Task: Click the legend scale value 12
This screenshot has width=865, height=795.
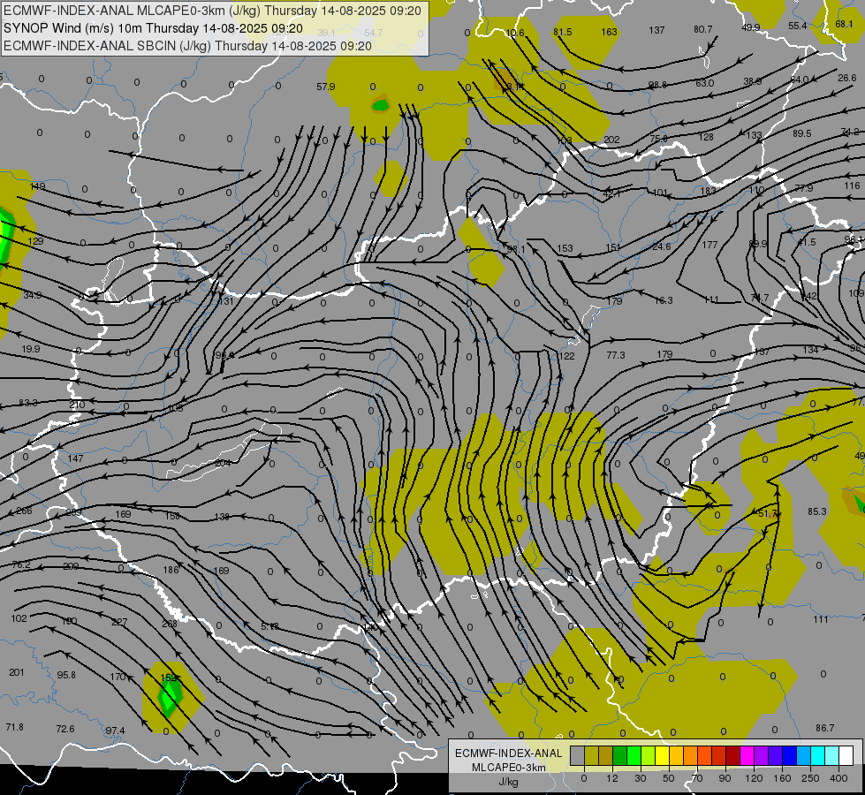Action: (x=612, y=778)
